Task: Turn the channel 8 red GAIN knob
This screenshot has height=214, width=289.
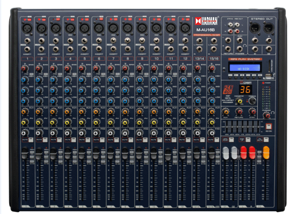Action: (125, 68)
